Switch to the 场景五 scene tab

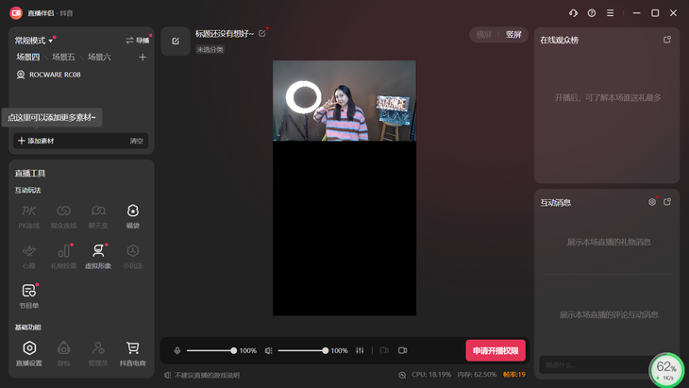(63, 58)
